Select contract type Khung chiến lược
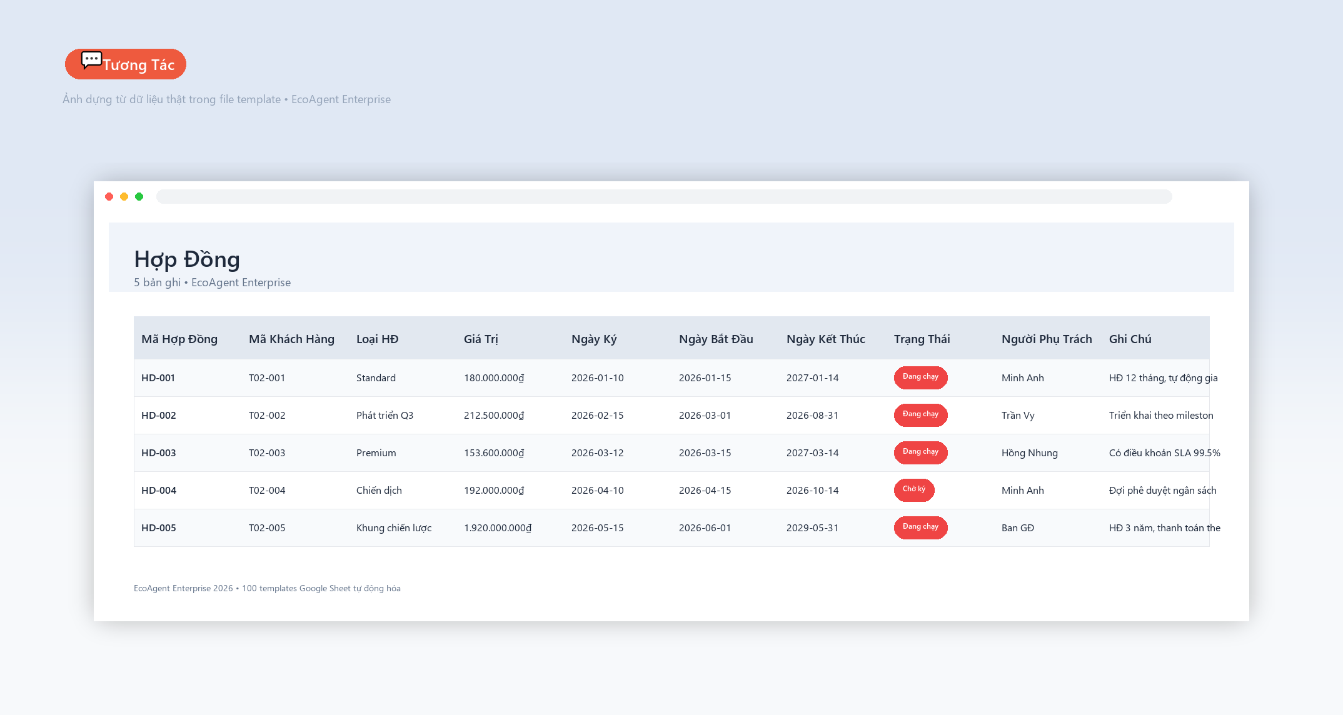1343x715 pixels. [x=394, y=528]
